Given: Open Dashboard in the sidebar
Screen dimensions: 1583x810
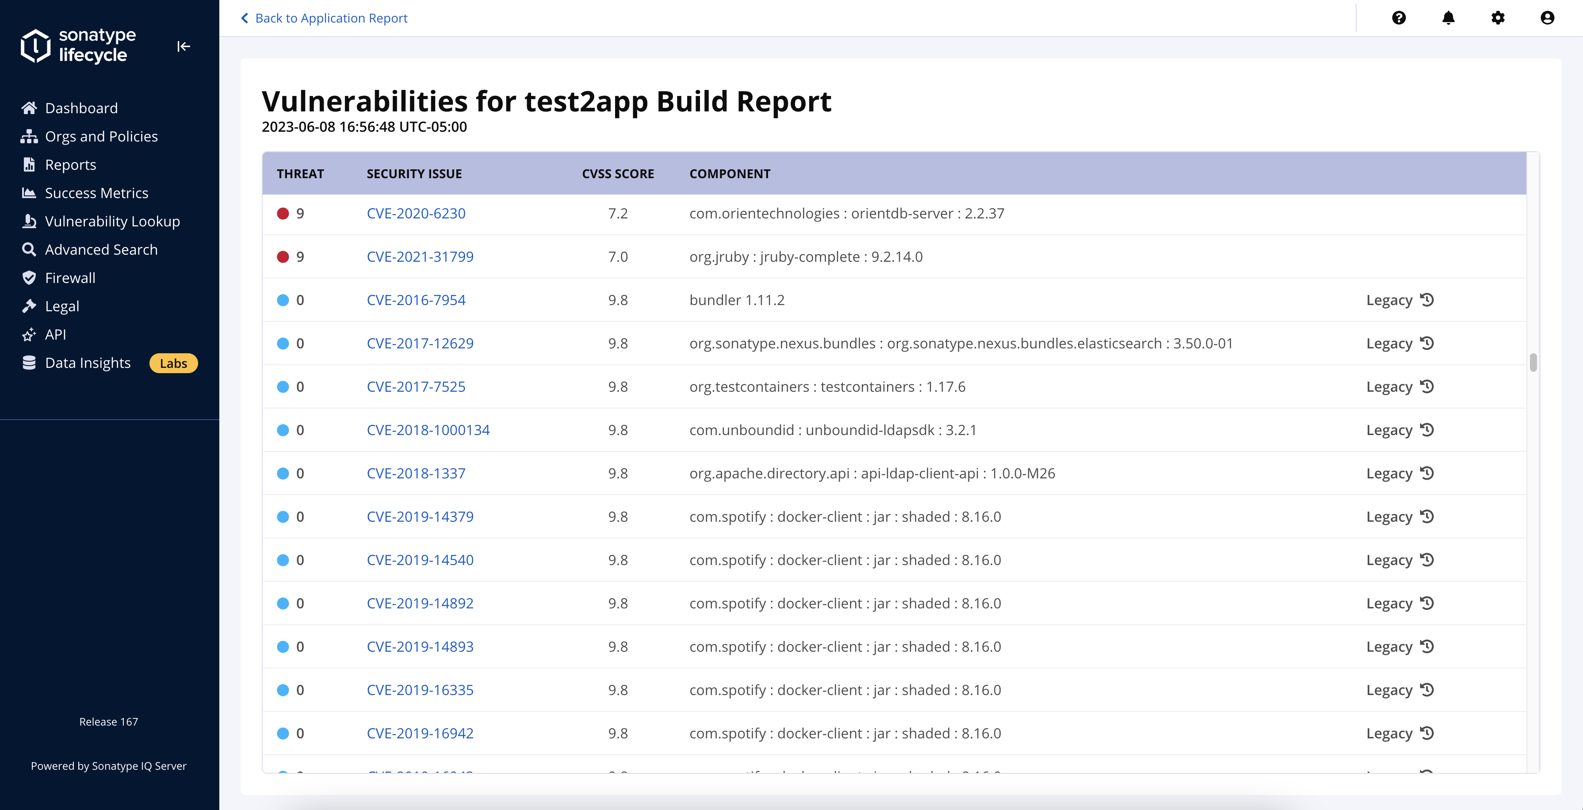Looking at the screenshot, I should pos(81,108).
